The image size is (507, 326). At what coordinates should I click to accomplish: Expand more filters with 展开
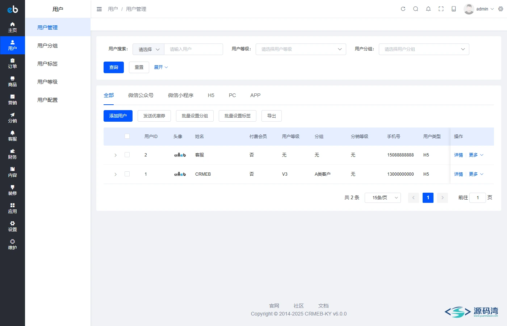click(161, 67)
